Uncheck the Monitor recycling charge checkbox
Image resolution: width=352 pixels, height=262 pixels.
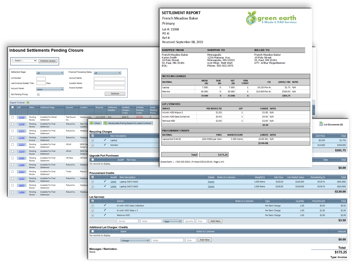93,145
